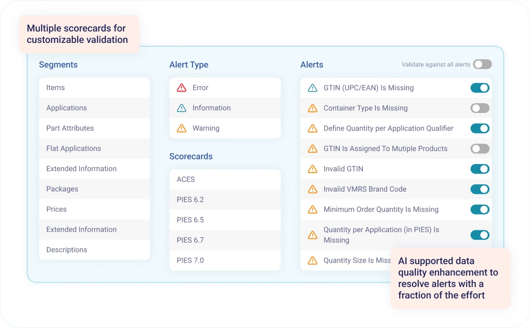This screenshot has height=328, width=530.
Task: Enable the Validate against all alerts toggle
Action: pos(482,64)
